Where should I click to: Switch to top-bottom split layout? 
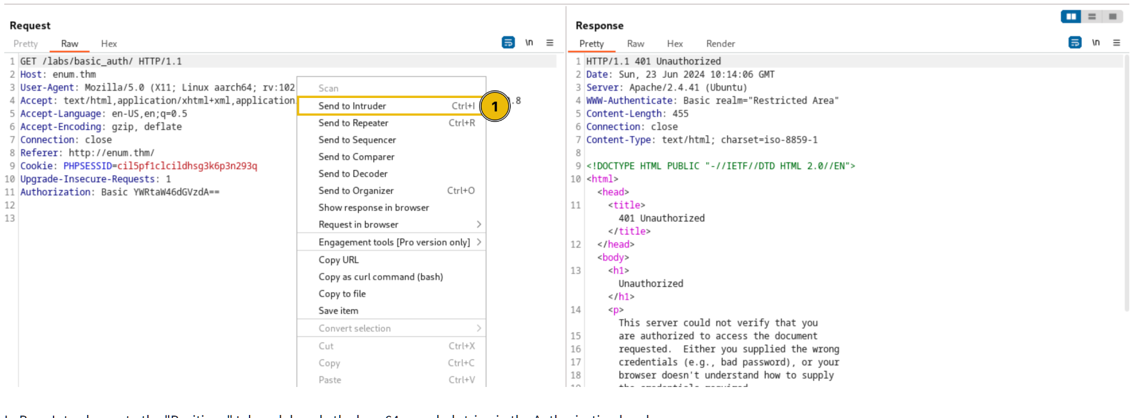click(x=1092, y=16)
